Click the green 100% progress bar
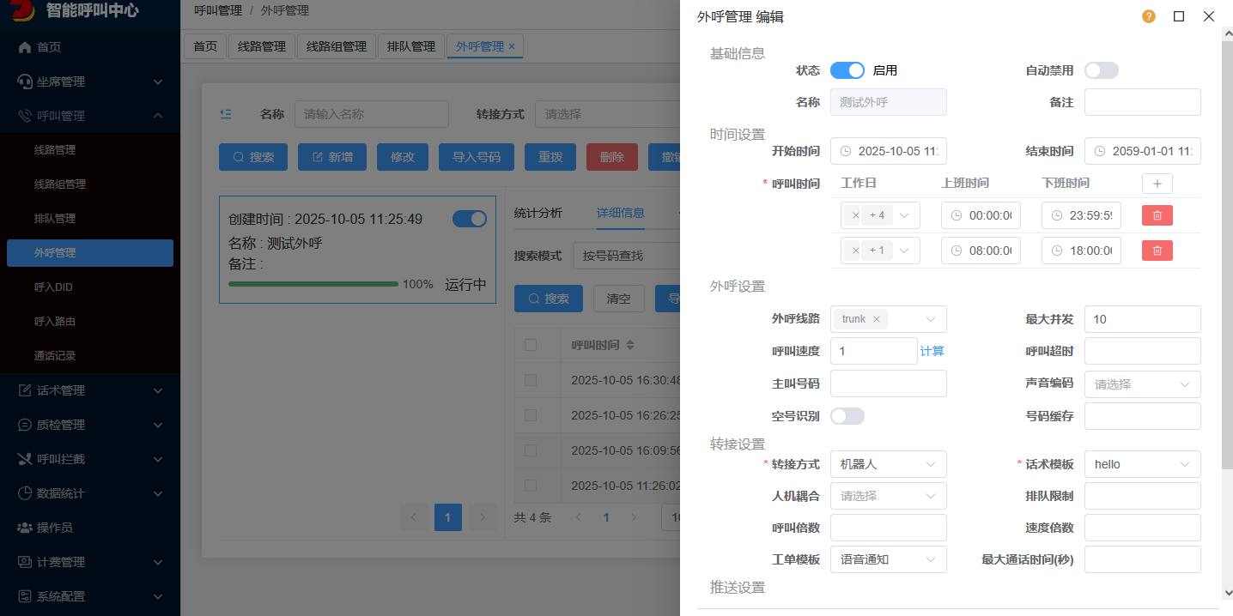The width and height of the screenshot is (1233, 616). (313, 284)
